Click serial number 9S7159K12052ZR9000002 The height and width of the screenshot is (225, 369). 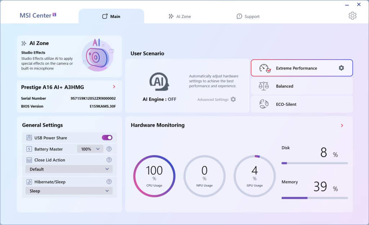(x=93, y=98)
